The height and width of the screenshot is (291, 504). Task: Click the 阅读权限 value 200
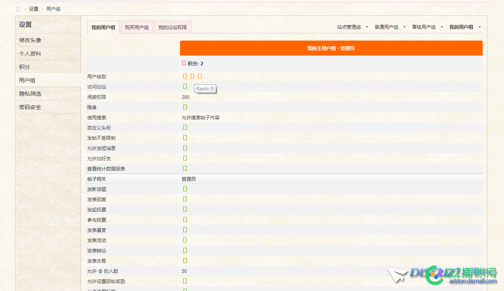pos(185,97)
